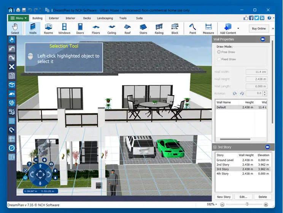283x213 pixels.
Task: Collapse the 3rd Story panel
Action: pos(215,147)
